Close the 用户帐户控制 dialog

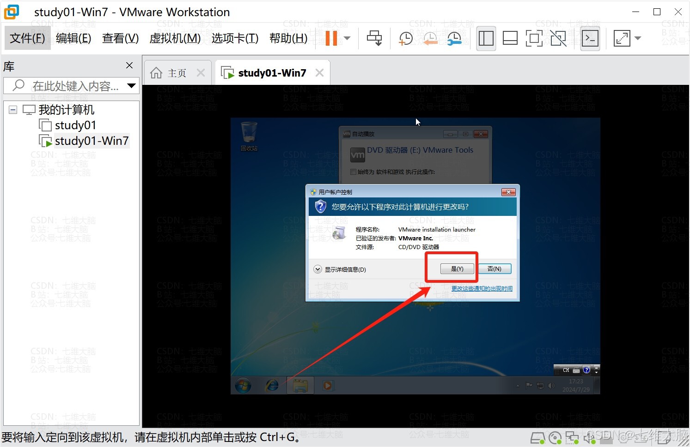(508, 192)
